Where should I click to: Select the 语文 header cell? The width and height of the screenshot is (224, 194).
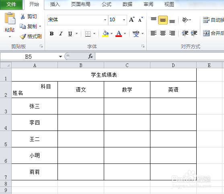click(x=81, y=90)
